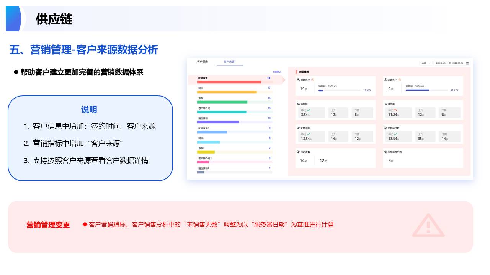Click the red warning triangle icon

point(428,225)
